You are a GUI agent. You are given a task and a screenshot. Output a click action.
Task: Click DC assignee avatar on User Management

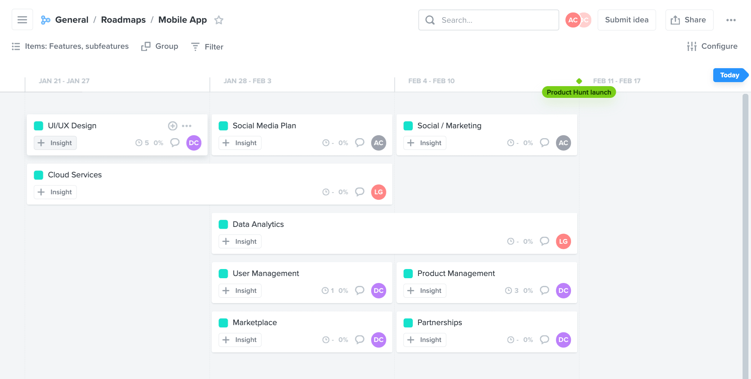coord(379,291)
